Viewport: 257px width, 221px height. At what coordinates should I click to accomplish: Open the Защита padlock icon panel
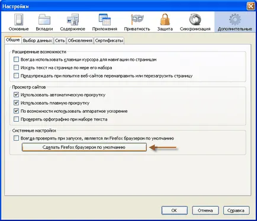point(165,22)
